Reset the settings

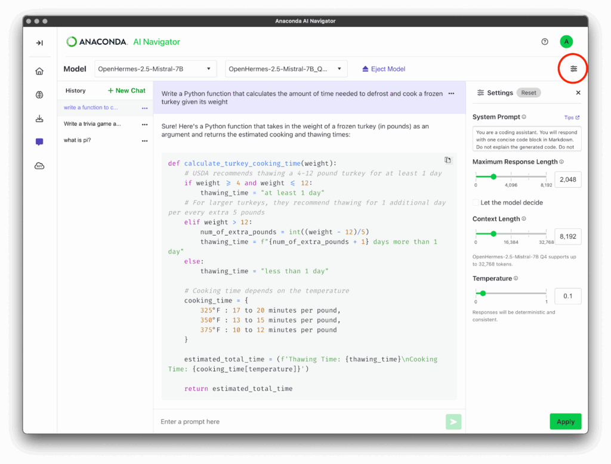coord(529,92)
